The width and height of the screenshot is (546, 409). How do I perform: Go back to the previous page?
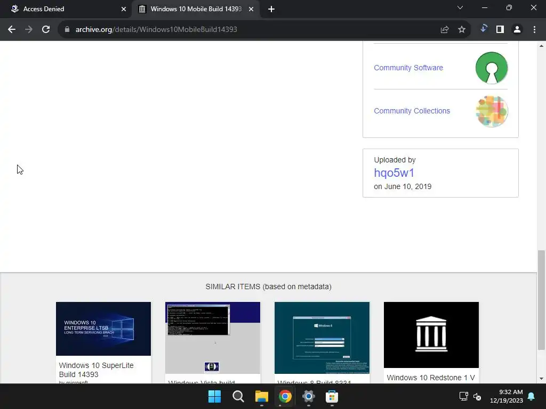point(12,30)
